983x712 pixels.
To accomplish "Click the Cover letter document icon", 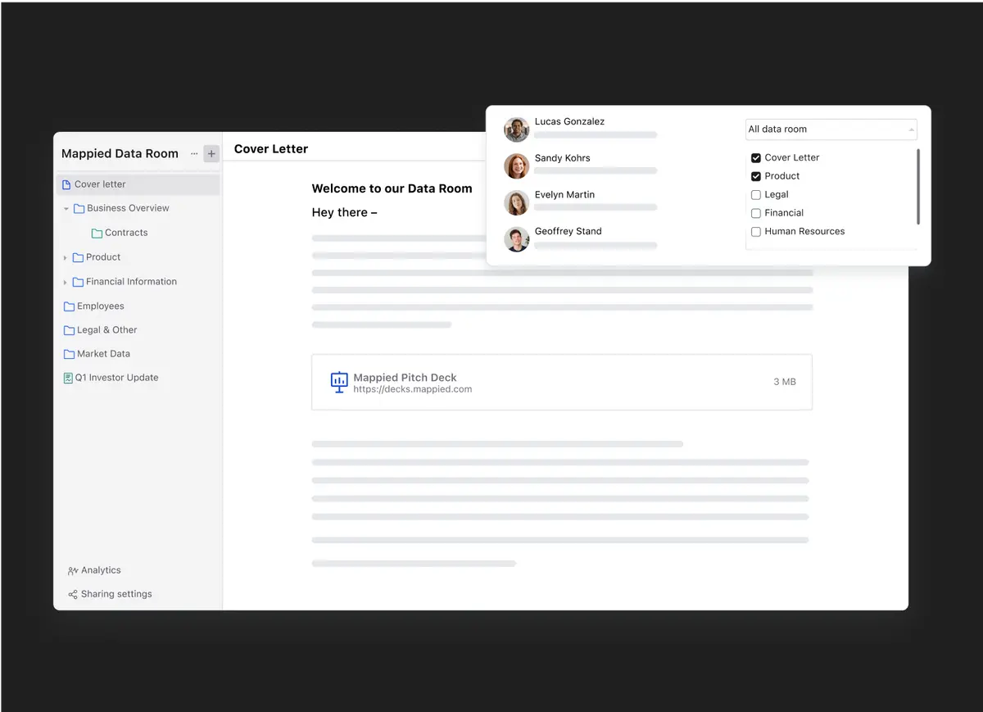I will (x=68, y=184).
